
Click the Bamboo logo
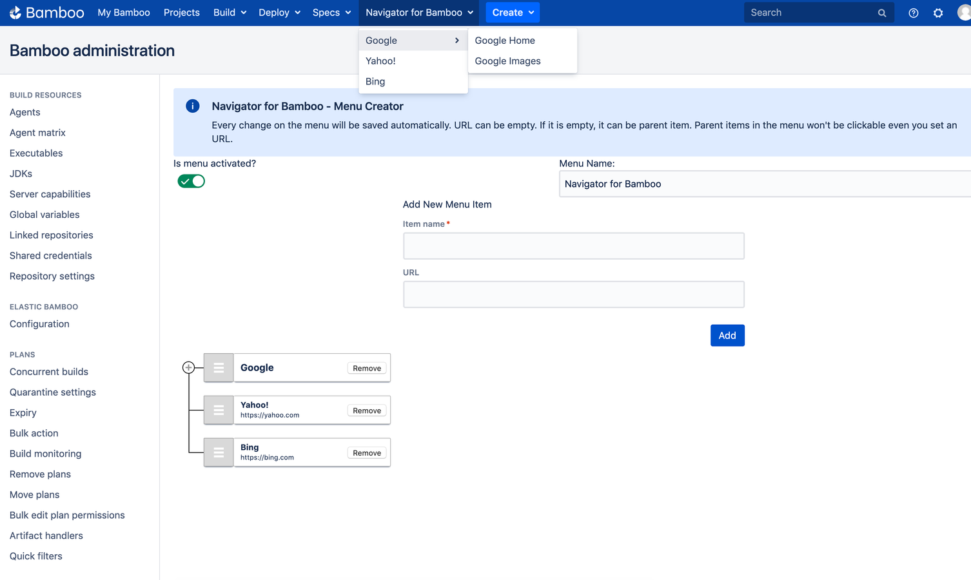click(46, 12)
